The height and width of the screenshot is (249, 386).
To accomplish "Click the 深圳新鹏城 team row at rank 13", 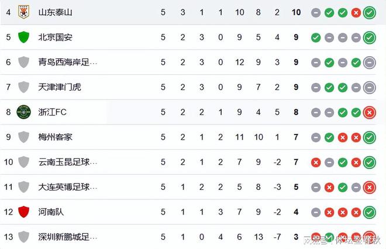I will click(188, 237).
